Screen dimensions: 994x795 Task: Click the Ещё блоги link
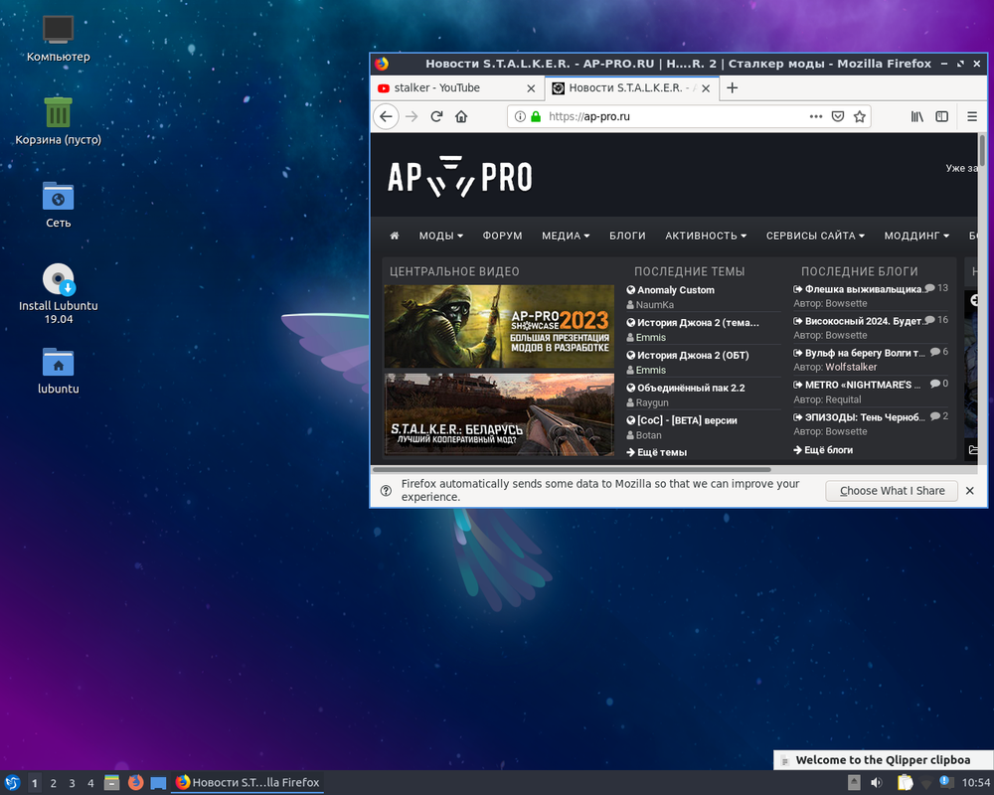point(823,450)
